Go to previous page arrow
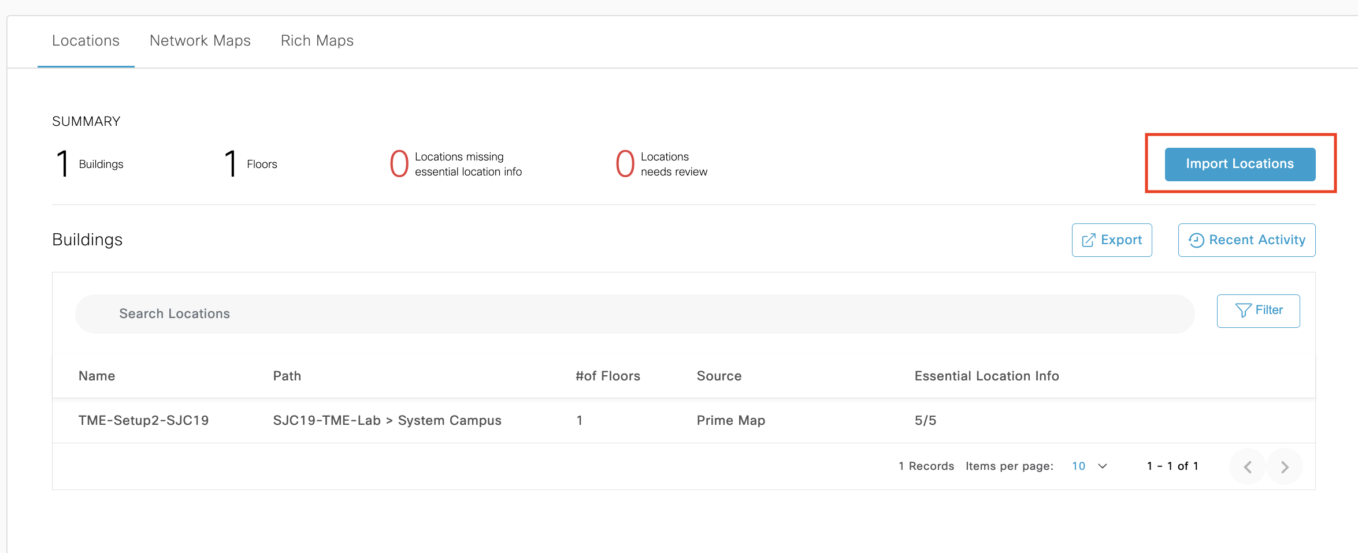The height and width of the screenshot is (553, 1358). [x=1248, y=466]
